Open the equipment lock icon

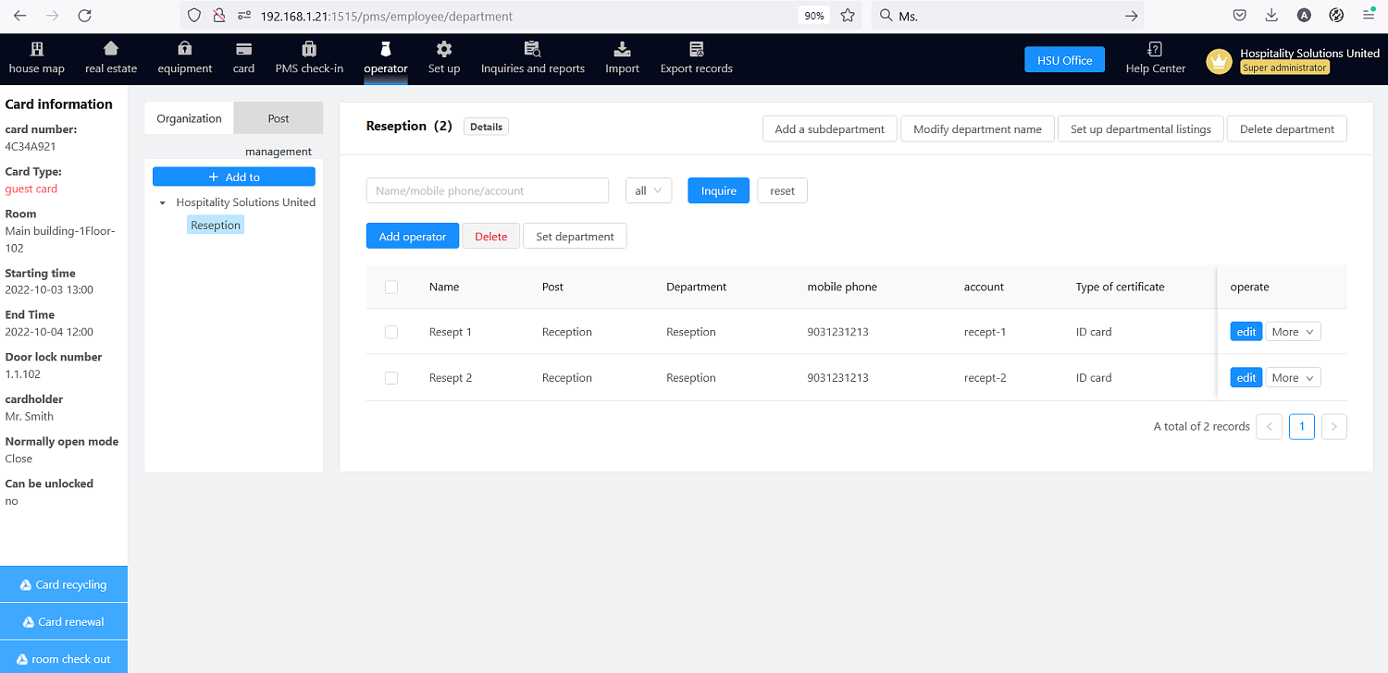[x=185, y=49]
